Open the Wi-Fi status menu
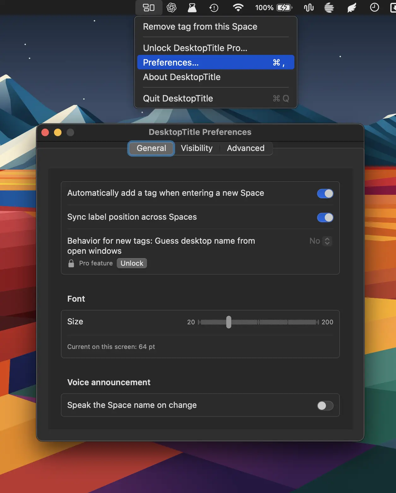The image size is (396, 493). (238, 7)
